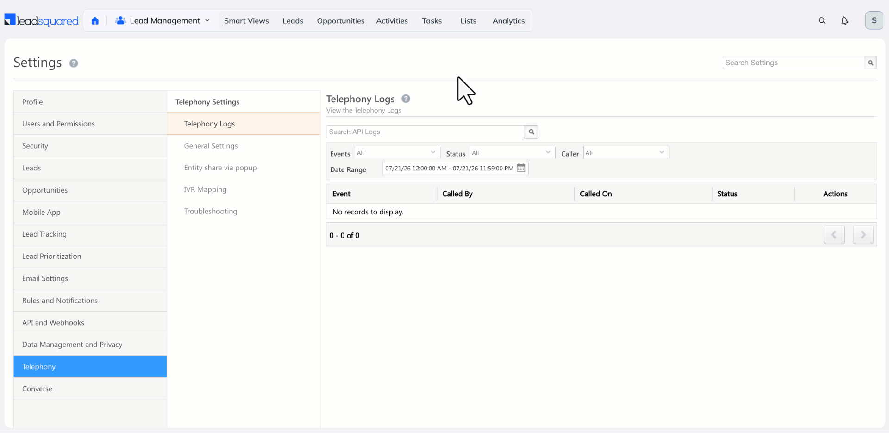Screen dimensions: 889x433
Task: Open the Status filter dropdown
Action: pyautogui.click(x=512, y=153)
